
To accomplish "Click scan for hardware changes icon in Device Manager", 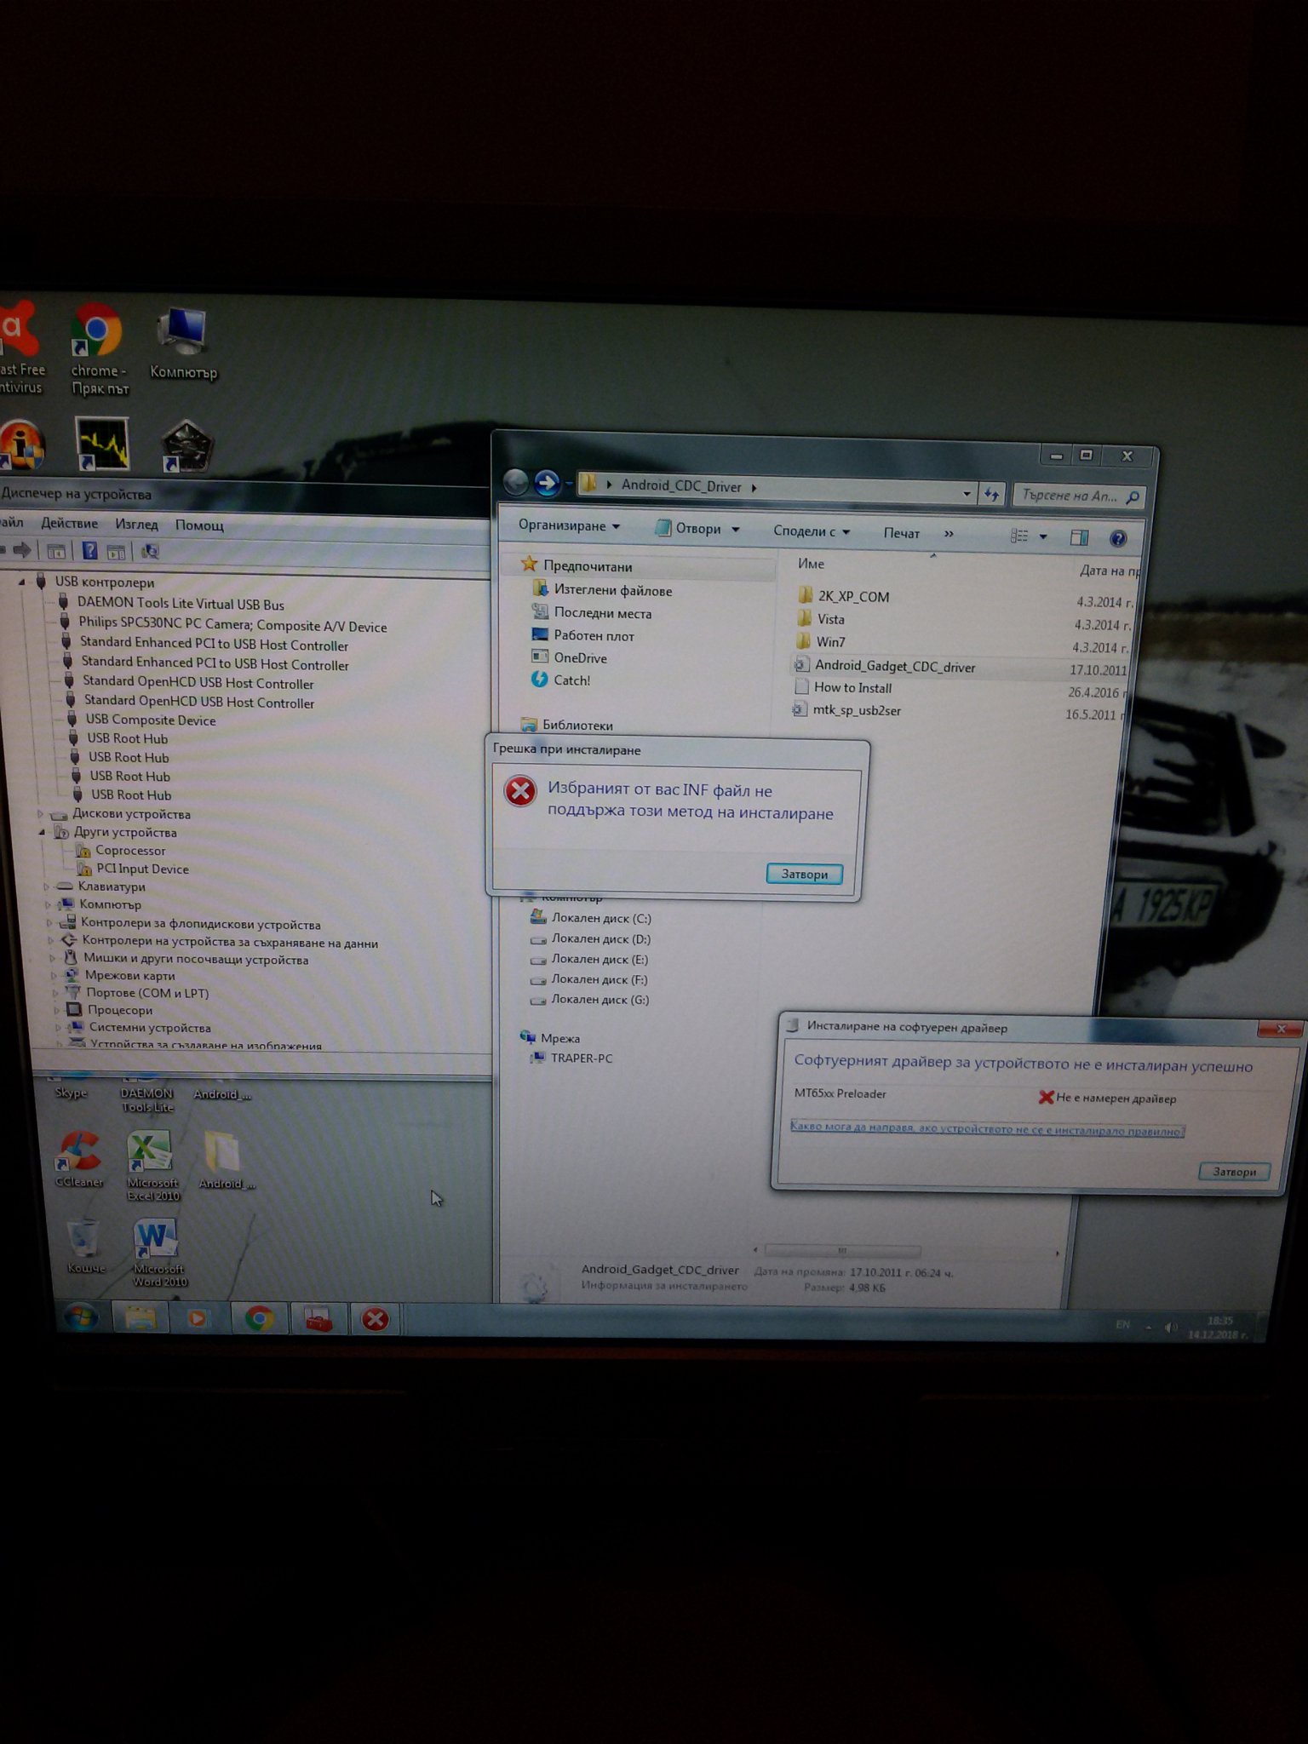I will click(x=150, y=552).
